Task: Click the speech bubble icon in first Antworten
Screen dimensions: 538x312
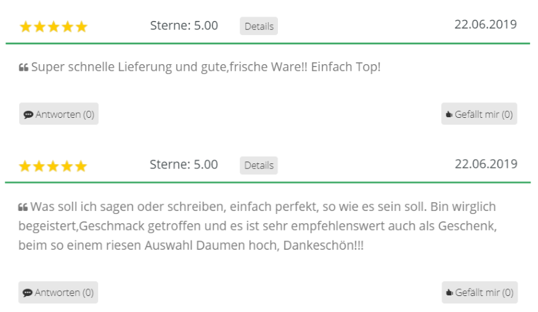Action: (28, 115)
